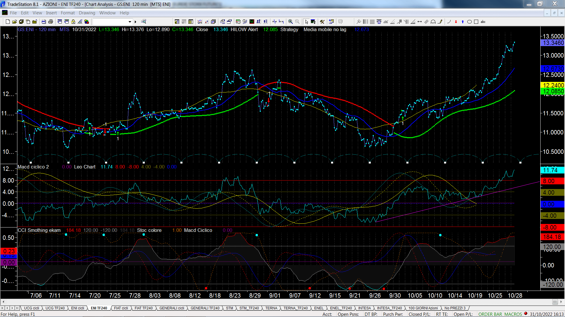Screen dimensions: 565x317
Task: Switch to the TERNA tab
Action: click(x=271, y=308)
